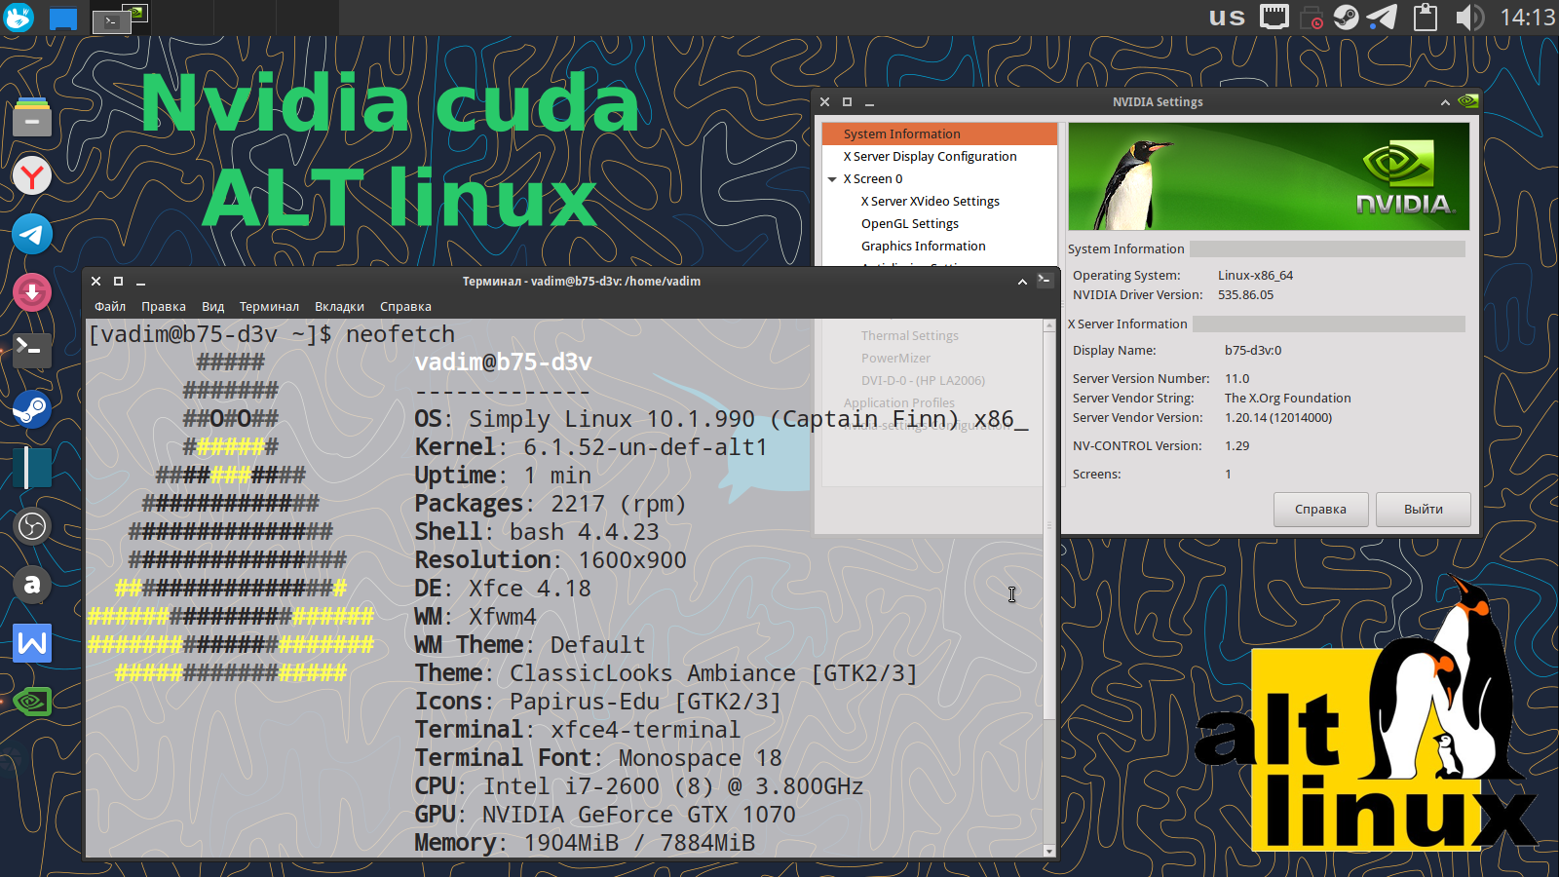Open the Вкладки menu in terminal
This screenshot has width=1559, height=877.
339,306
